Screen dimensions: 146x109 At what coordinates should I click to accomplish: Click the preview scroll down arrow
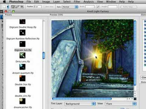click(x=135, y=96)
